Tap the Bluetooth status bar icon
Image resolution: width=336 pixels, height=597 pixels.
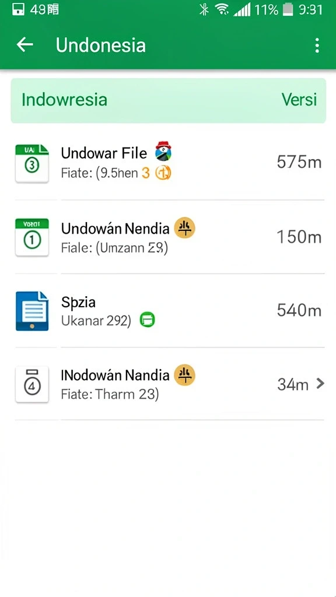pos(204,9)
